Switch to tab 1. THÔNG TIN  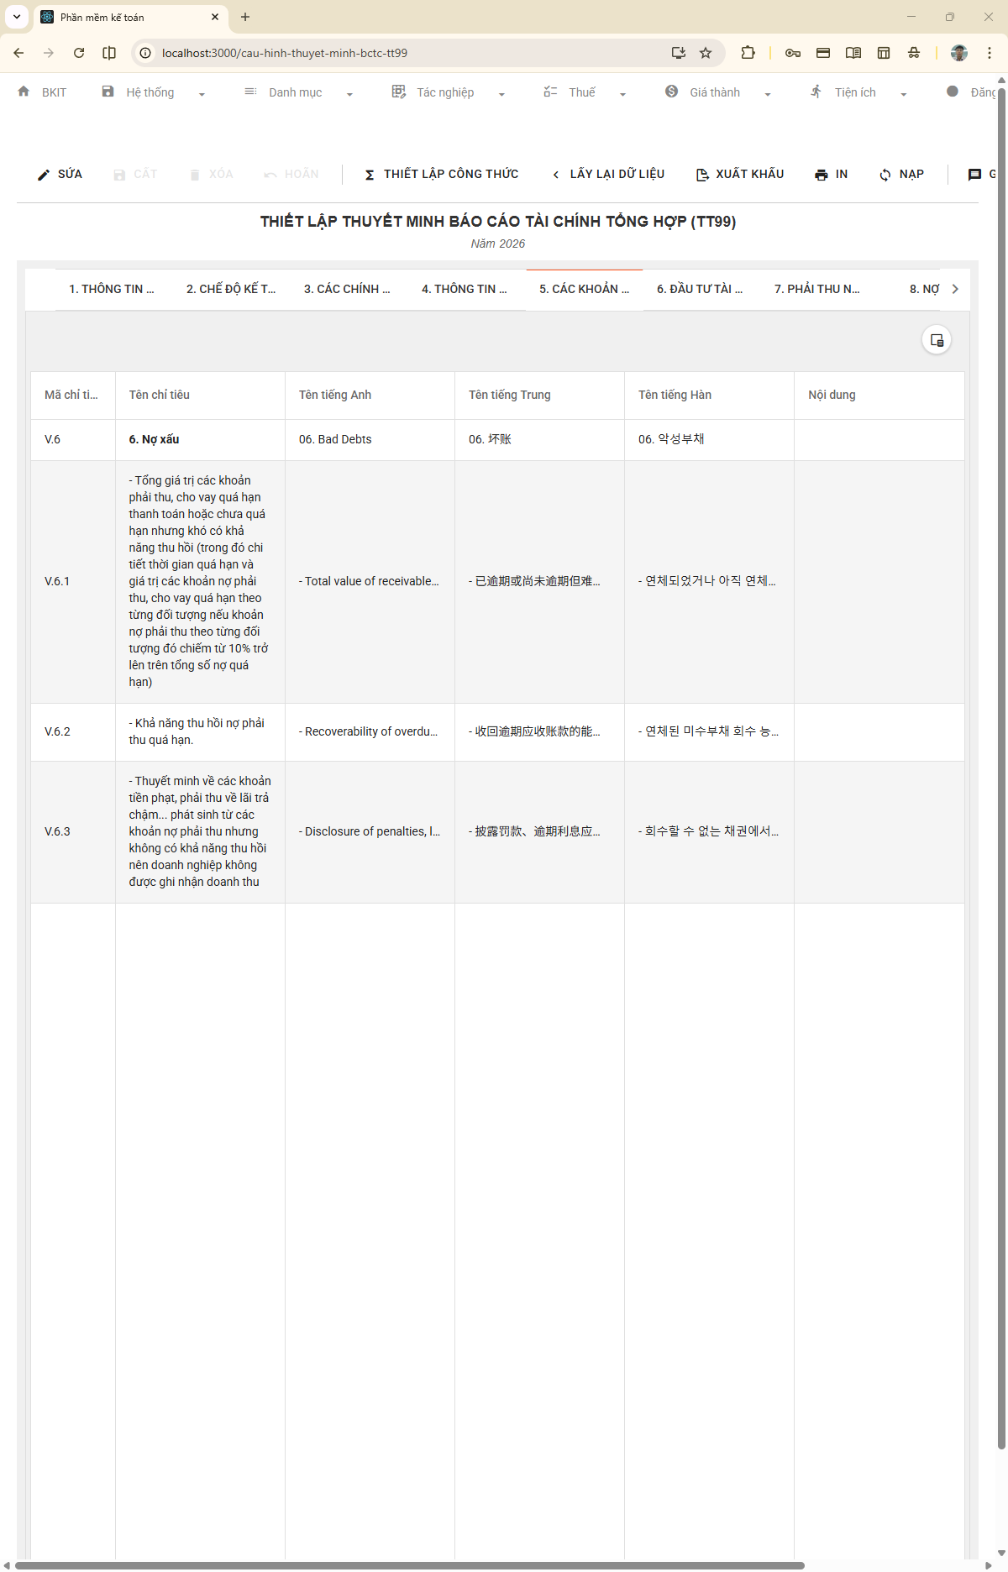(113, 290)
